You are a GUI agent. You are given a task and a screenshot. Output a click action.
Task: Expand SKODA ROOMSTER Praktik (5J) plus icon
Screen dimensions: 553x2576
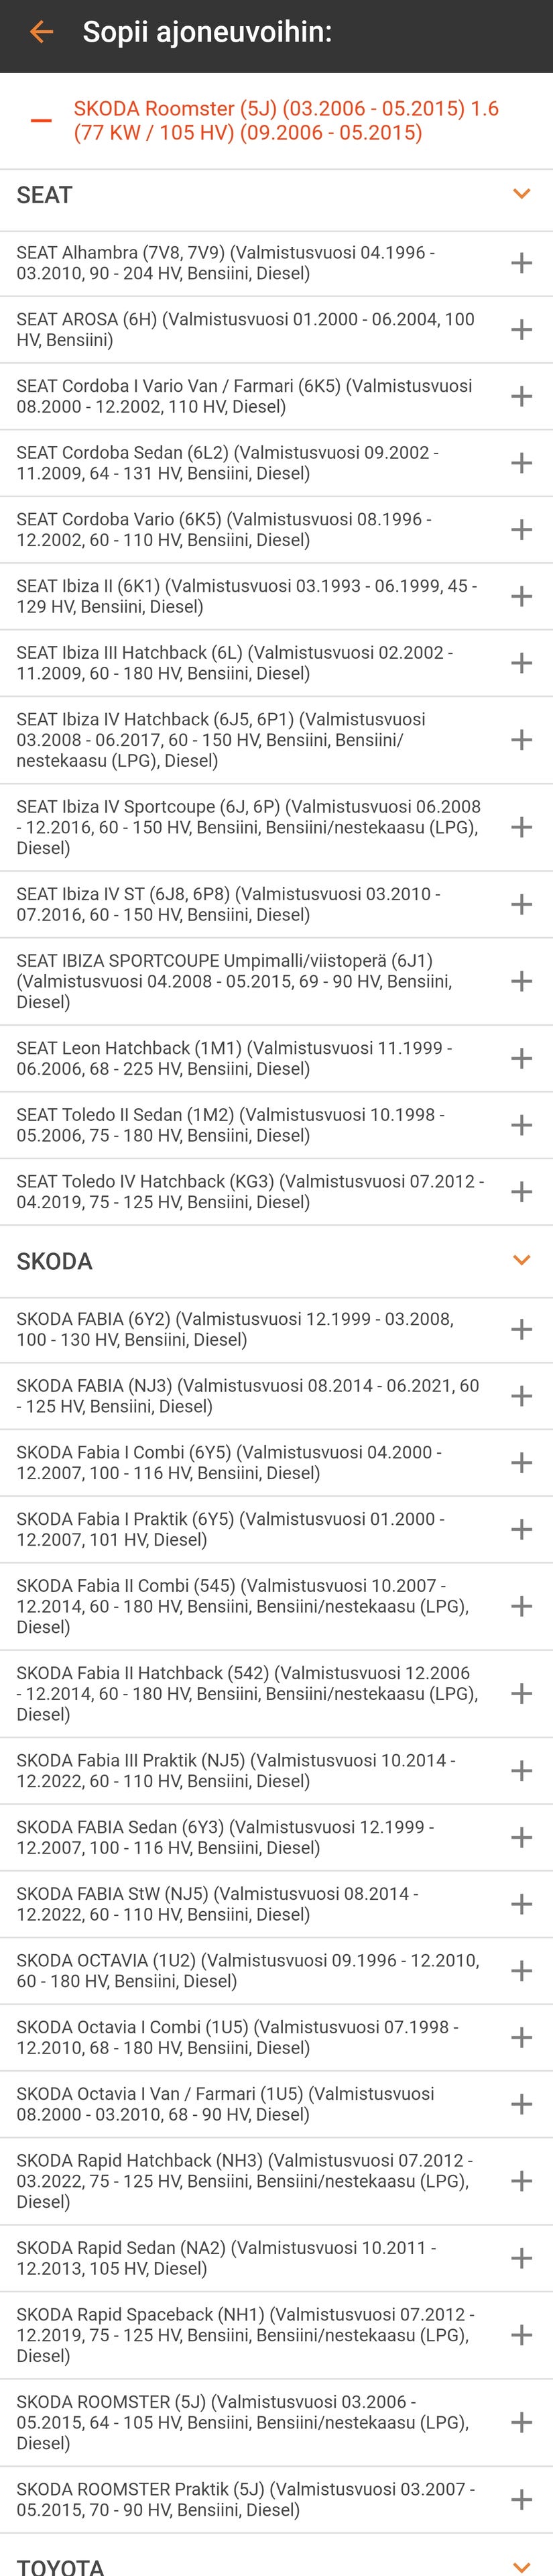pos(521,2500)
